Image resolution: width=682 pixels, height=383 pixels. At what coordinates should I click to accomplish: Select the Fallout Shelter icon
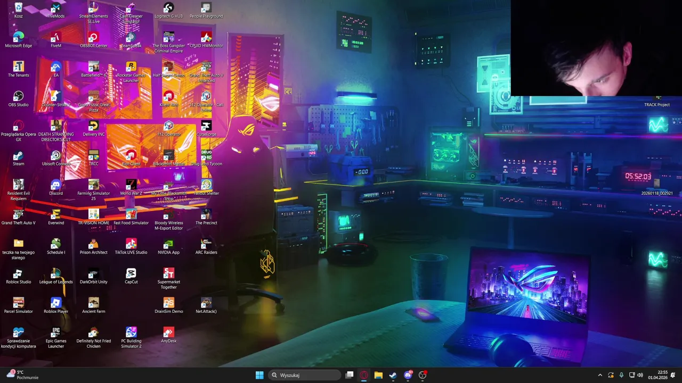206,187
